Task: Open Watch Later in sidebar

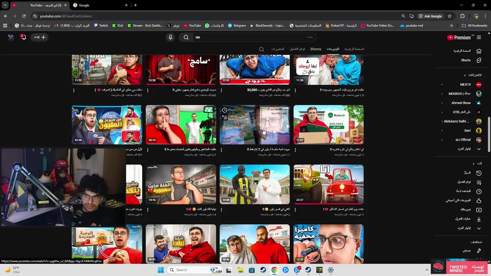Action: point(460,191)
